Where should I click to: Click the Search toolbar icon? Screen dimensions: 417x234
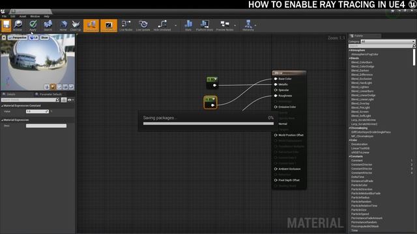48,25
